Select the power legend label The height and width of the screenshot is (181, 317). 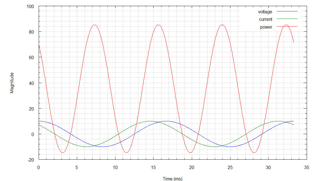click(266, 27)
